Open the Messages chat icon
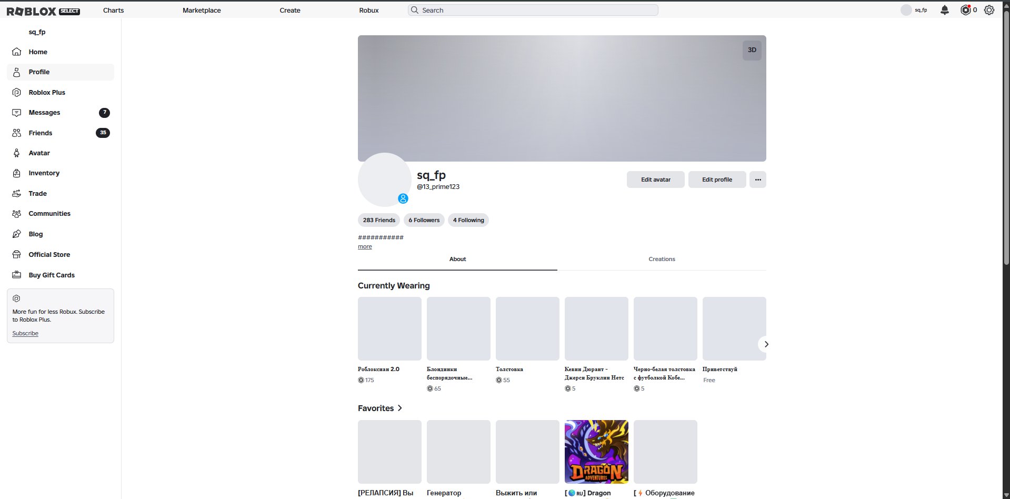 [x=17, y=113]
